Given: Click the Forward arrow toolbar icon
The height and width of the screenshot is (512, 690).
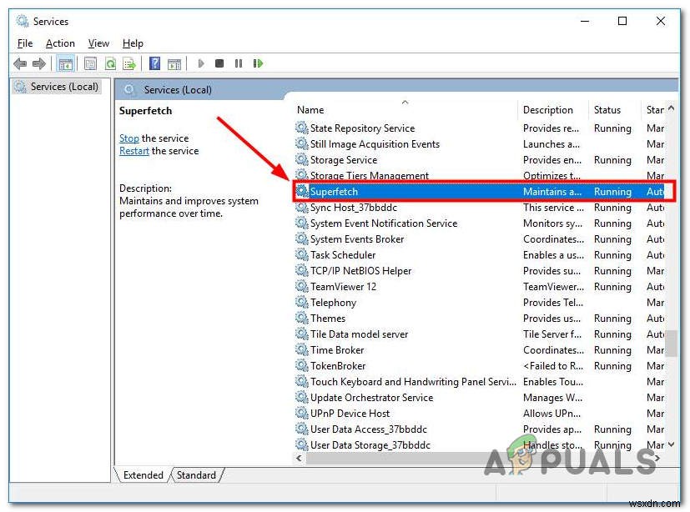Looking at the screenshot, I should pyautogui.click(x=39, y=63).
